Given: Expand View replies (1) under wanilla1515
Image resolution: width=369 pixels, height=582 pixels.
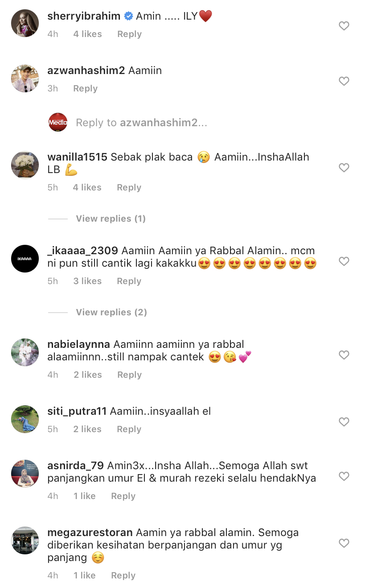Looking at the screenshot, I should pos(111,219).
